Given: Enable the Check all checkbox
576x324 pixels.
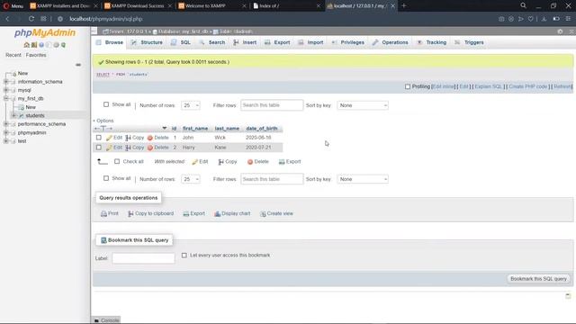Looking at the screenshot, I should click(x=117, y=161).
